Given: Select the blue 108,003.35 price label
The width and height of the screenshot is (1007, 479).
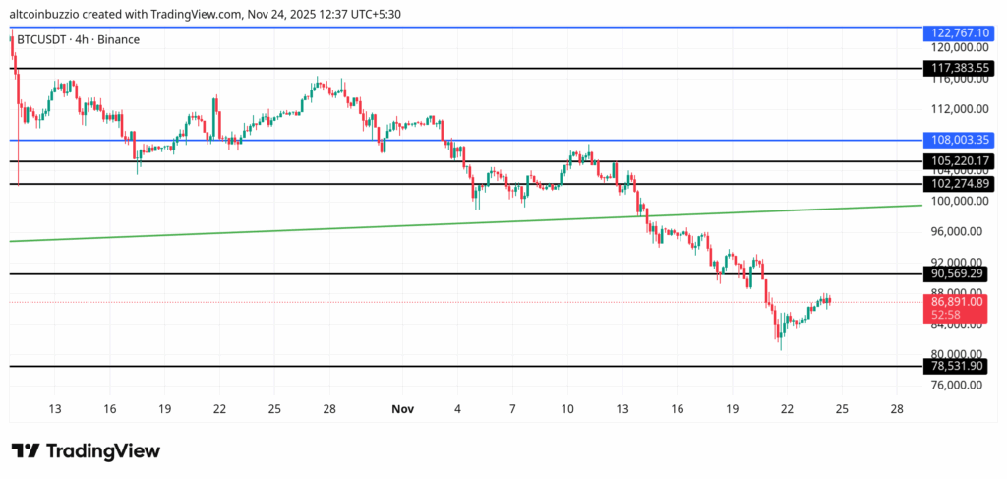Looking at the screenshot, I should click(961, 141).
